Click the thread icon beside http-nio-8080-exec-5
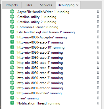The height and width of the screenshot is (109, 104). coord(12,68)
